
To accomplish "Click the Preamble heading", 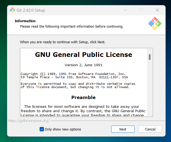I will pos(84,97).
